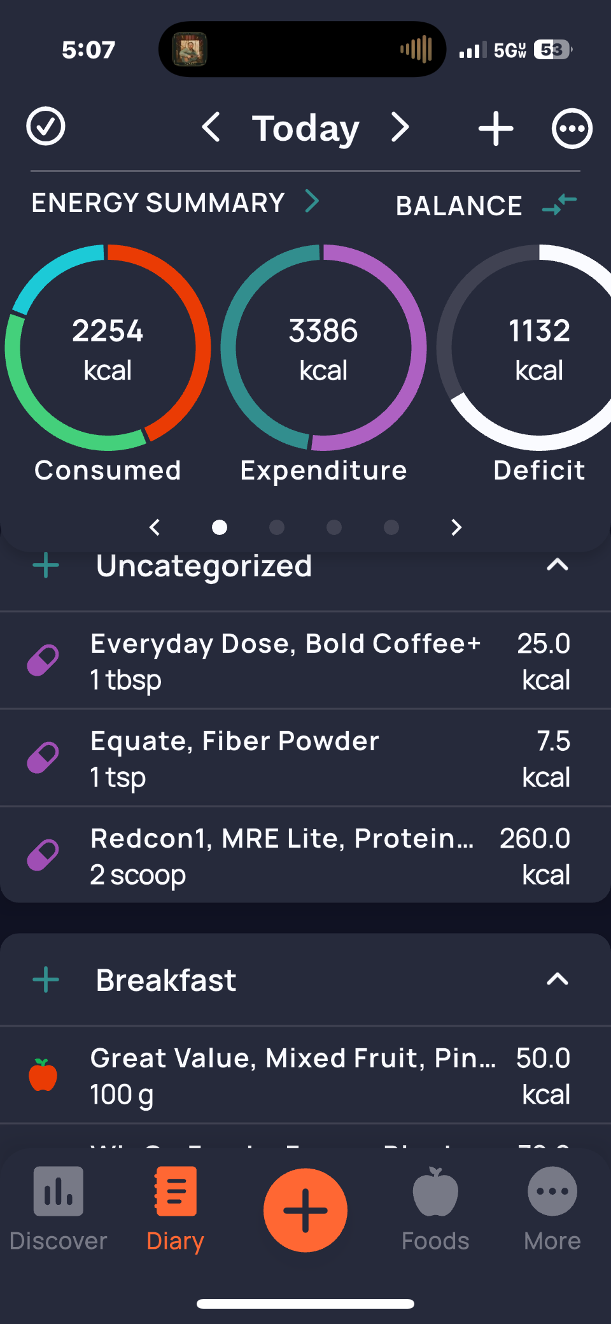The image size is (611, 1324).
Task: Toggle the Balance swap arrows
Action: pyautogui.click(x=559, y=204)
